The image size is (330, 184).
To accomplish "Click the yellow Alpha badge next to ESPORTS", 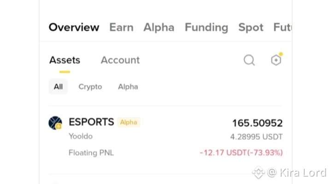I will pos(129,122).
